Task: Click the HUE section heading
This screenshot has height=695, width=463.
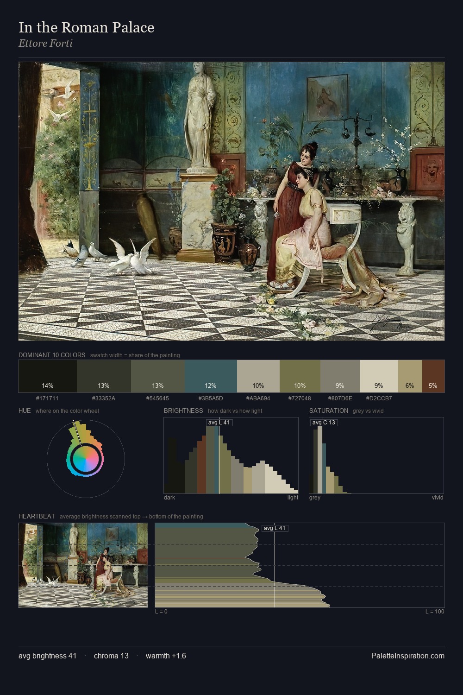Action: click(x=25, y=411)
